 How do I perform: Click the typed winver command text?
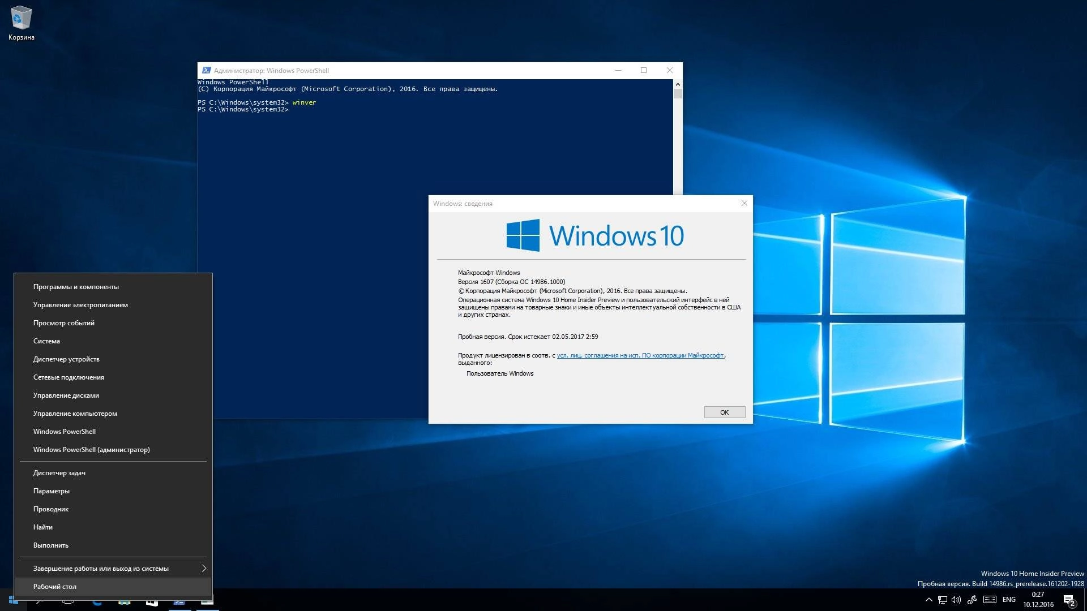(x=304, y=102)
